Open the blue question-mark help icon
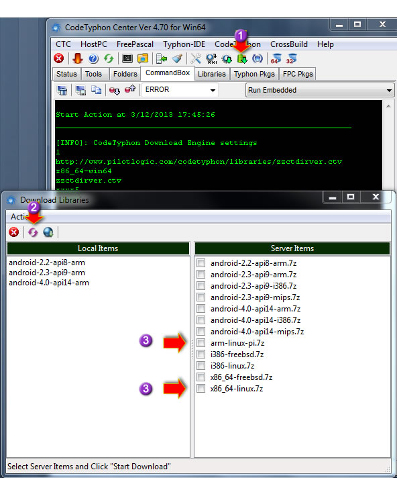 pyautogui.click(x=93, y=58)
